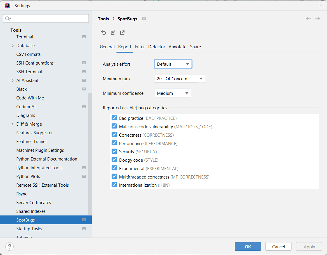Click the Cancel button
327x255 pixels.
tap(278, 247)
